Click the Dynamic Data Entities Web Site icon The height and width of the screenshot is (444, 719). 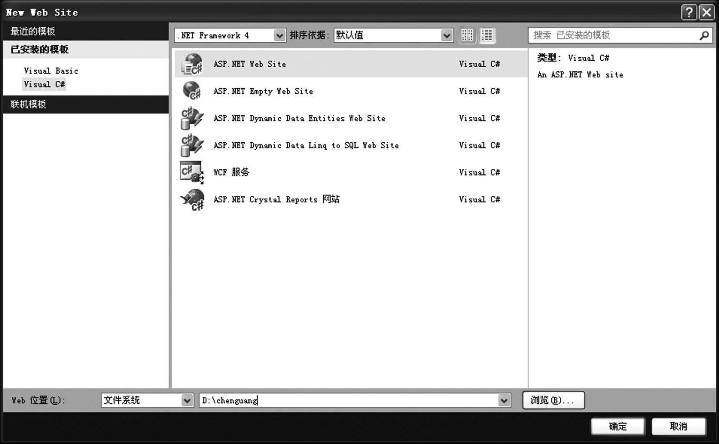click(192, 118)
